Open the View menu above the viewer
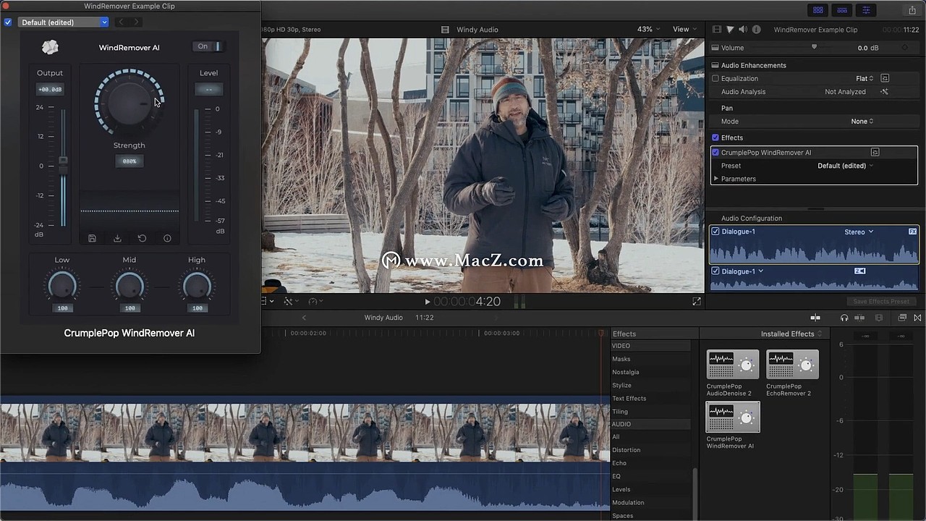Viewport: 926px width, 521px height. 681,29
